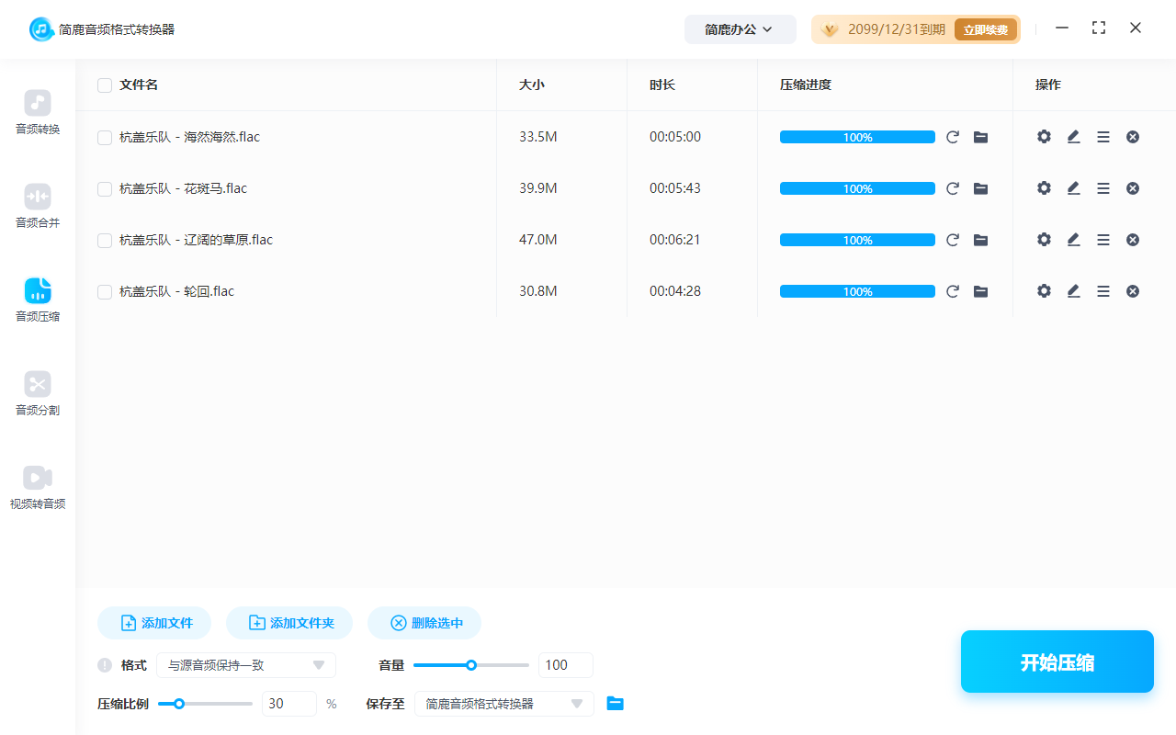
Task: Open the 简鹿办公 menu
Action: tap(740, 28)
